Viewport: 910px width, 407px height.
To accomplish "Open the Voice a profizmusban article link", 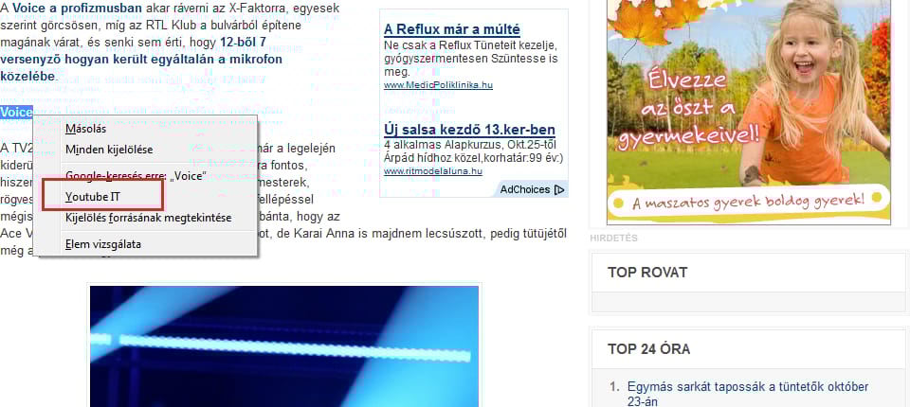I will (x=77, y=9).
